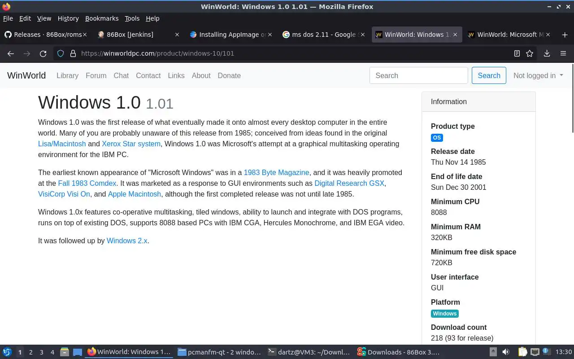Switch to virtual desktop 3
Image resolution: width=574 pixels, height=359 pixels.
click(41, 352)
